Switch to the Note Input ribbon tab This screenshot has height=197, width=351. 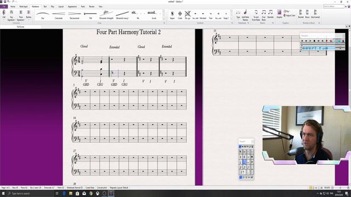pos(23,7)
